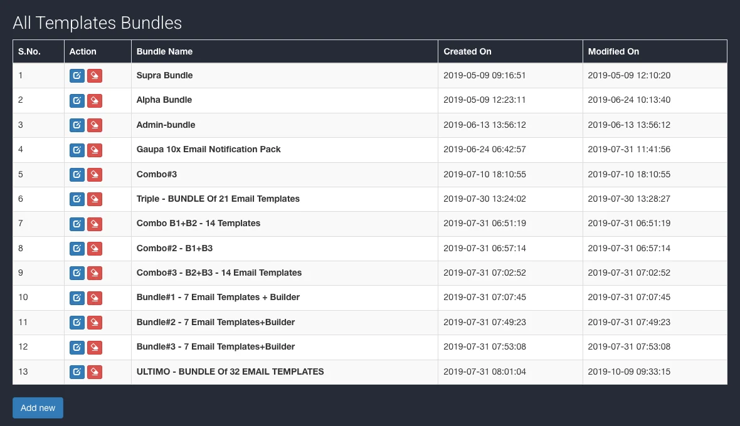
Task: Delete Bundle#3 - 7 Email Templates+Builder
Action: coord(95,347)
